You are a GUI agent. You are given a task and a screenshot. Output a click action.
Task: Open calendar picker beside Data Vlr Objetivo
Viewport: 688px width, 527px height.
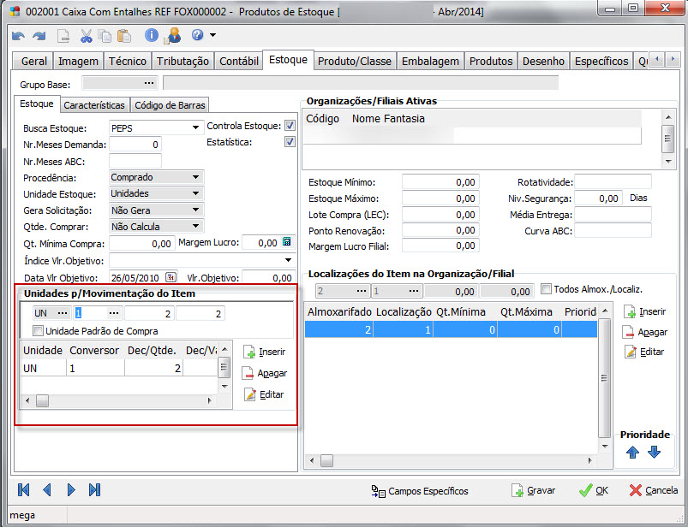point(171,278)
